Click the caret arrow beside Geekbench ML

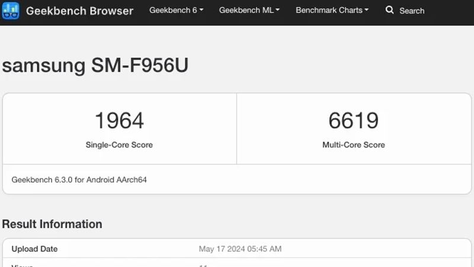pos(278,10)
